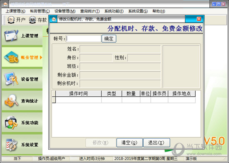Click 设备管理 sidebar label text
This screenshot has height=163, width=229.
(30, 79)
